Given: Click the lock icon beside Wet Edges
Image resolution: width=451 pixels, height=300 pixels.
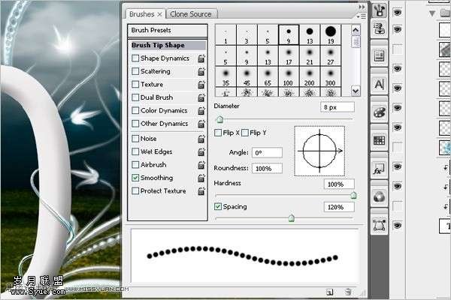Looking at the screenshot, I should pyautogui.click(x=201, y=151).
